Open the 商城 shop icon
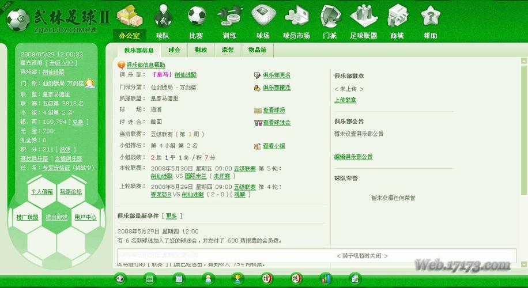The image size is (528, 288). (397, 16)
